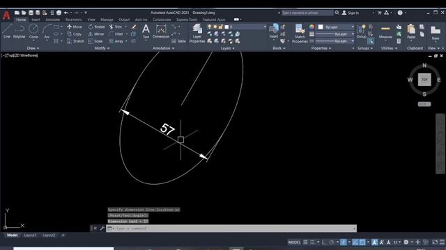Activate the Stretch tool

point(76,42)
